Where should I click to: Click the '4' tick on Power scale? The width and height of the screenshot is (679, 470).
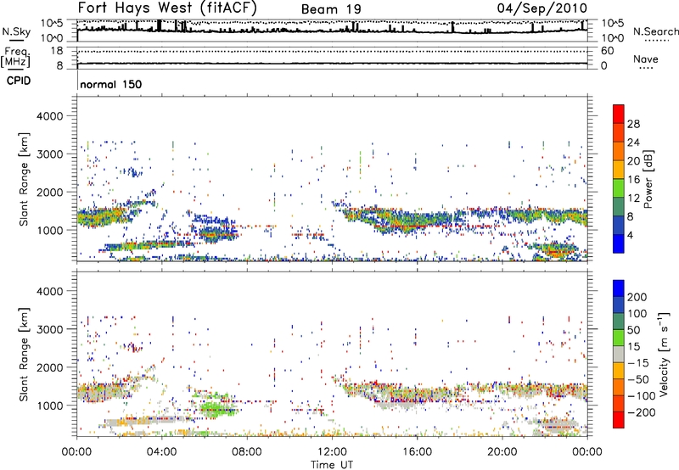tap(630, 235)
